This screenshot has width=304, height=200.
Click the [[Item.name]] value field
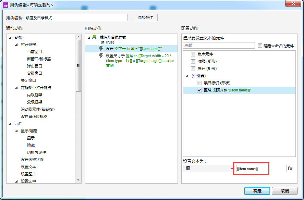[x=261, y=168]
